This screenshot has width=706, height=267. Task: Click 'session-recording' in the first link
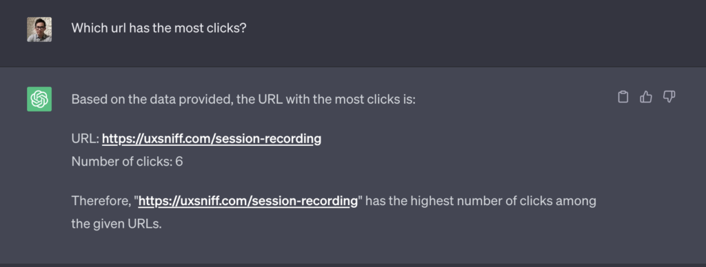268,139
